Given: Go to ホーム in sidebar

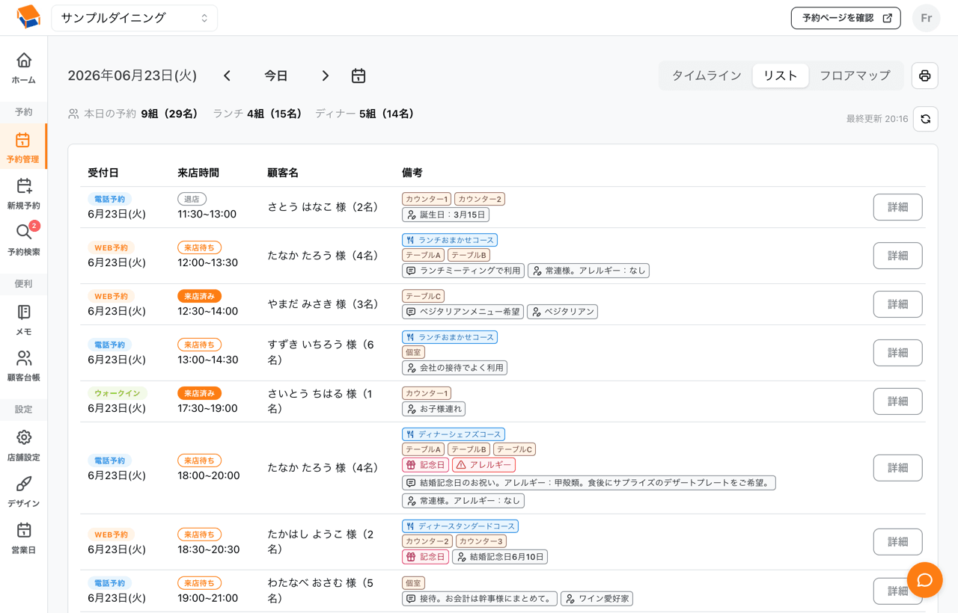Looking at the screenshot, I should click(x=24, y=68).
